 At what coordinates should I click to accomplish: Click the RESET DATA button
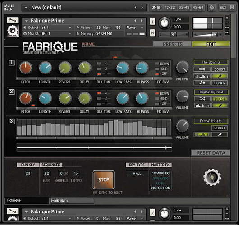pyautogui.click(x=211, y=153)
